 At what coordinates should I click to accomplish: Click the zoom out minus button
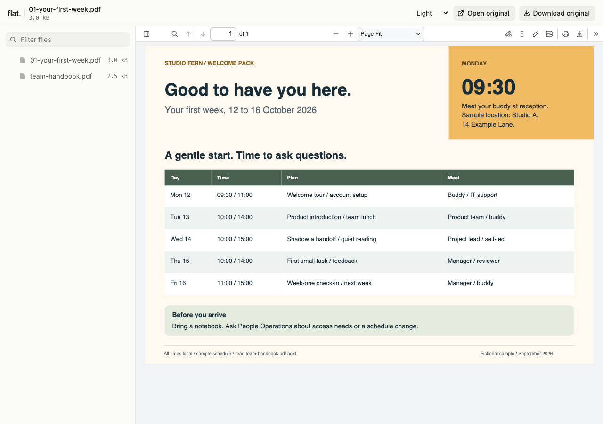coord(336,34)
